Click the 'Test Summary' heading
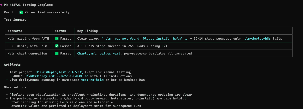This screenshot has width=303, height=109. 15,20
